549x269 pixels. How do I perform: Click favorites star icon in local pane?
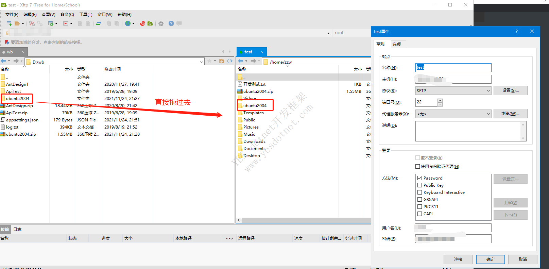click(209, 61)
